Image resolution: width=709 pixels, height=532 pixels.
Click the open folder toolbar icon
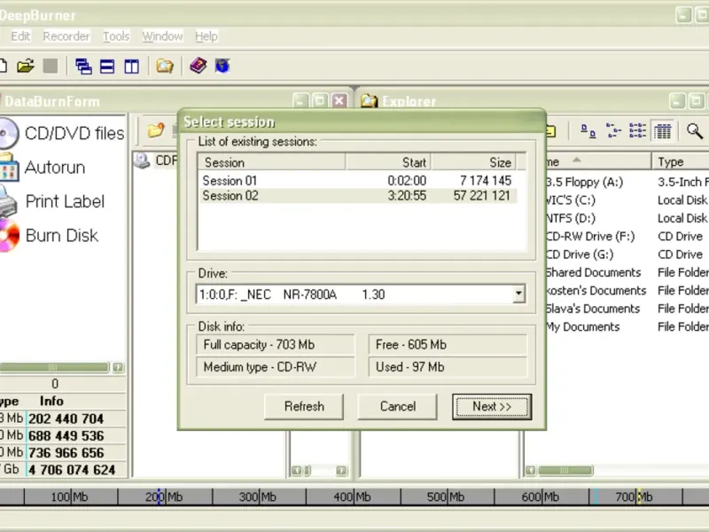pyautogui.click(x=25, y=66)
